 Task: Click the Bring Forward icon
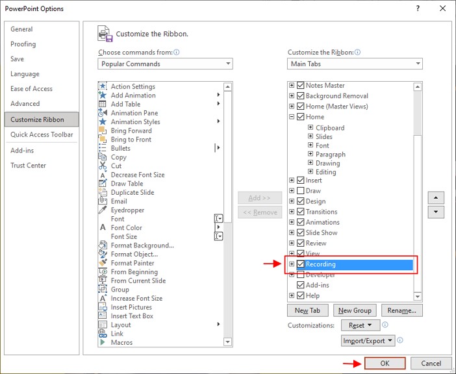pyautogui.click(x=103, y=131)
